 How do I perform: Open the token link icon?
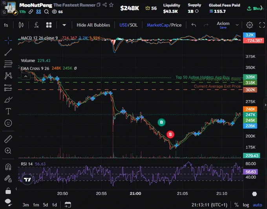point(31,11)
